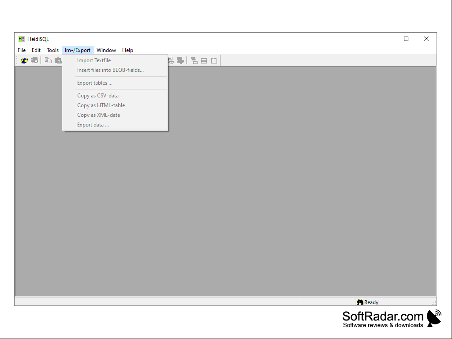Click the greyed user manager toolbar icon

tap(180, 60)
